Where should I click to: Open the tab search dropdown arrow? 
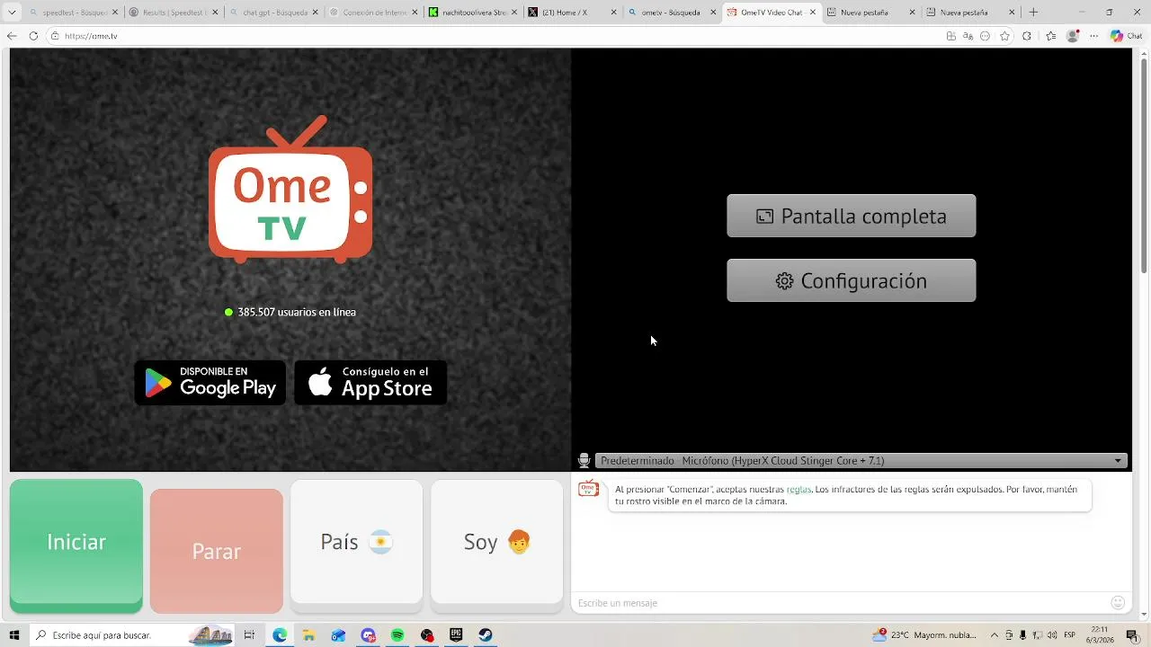click(x=12, y=13)
